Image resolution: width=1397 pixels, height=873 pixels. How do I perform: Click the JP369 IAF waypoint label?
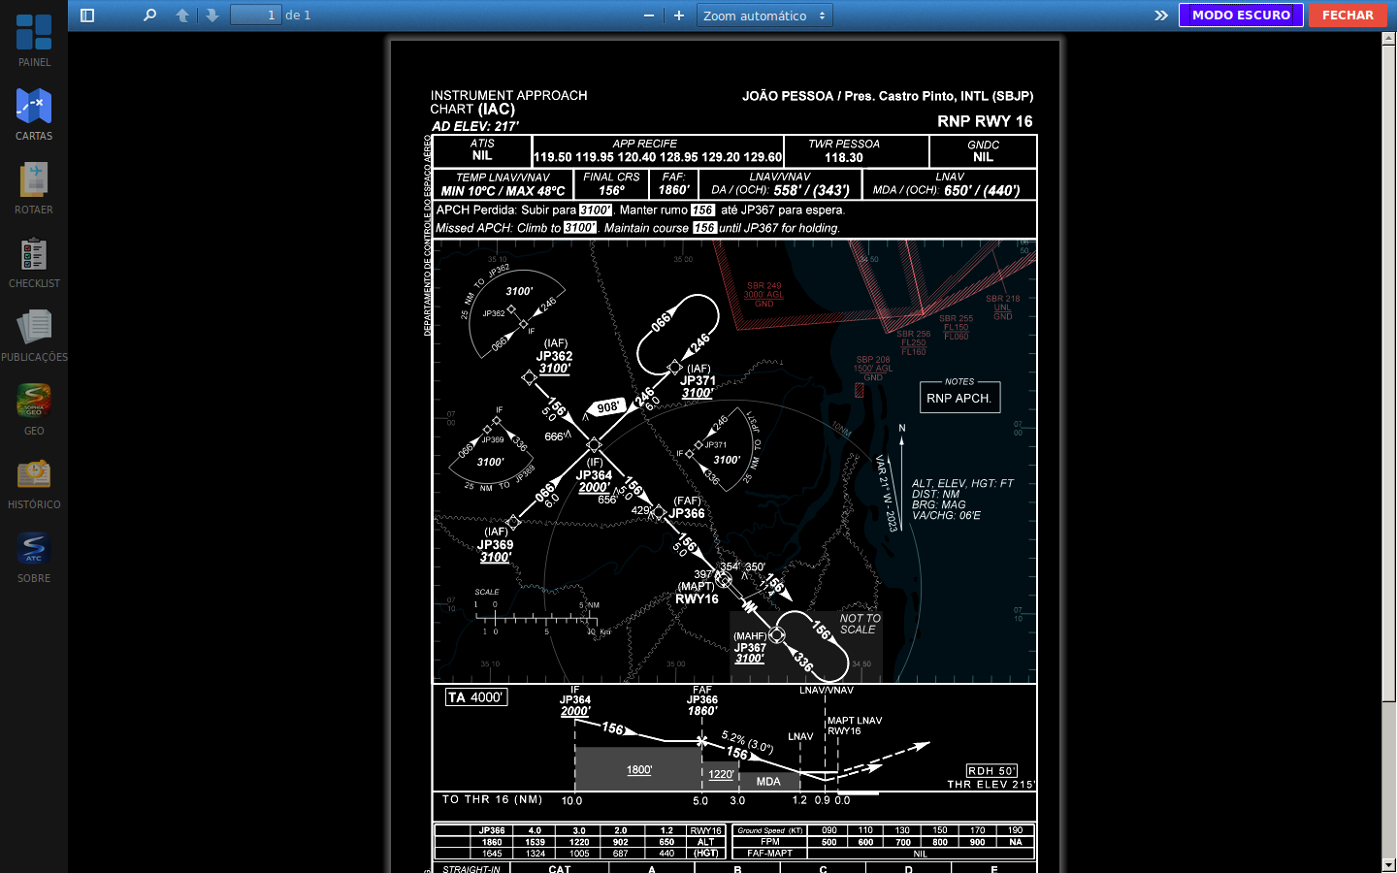tap(495, 544)
